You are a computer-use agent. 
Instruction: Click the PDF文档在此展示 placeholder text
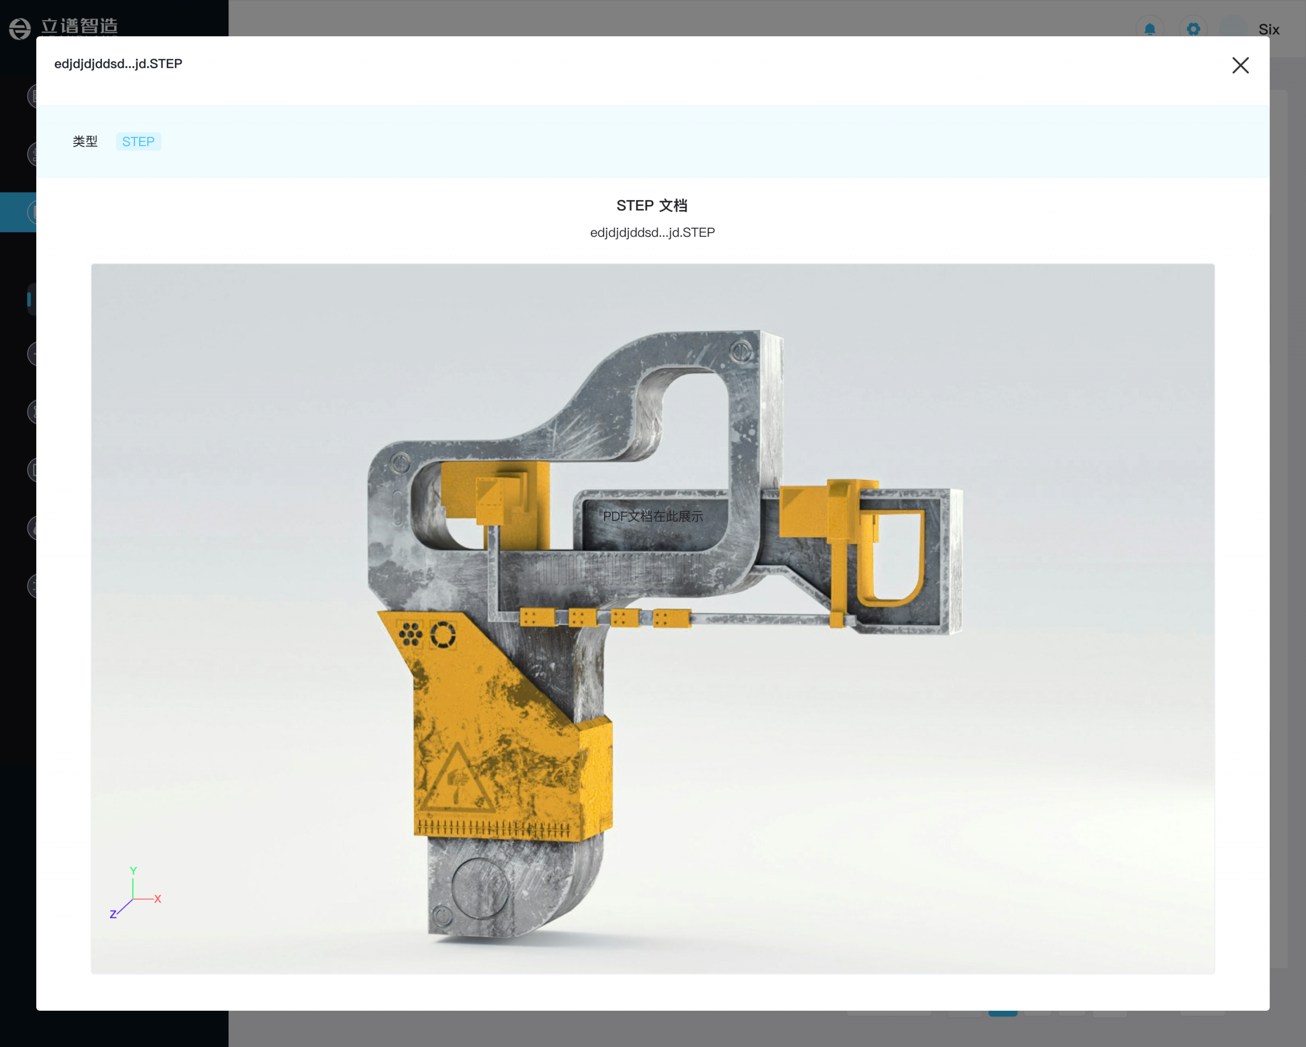652,516
